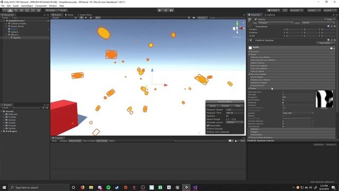This screenshot has width=339, height=191.
Task: Toggle Shape module checkbox
Action: 249,54
